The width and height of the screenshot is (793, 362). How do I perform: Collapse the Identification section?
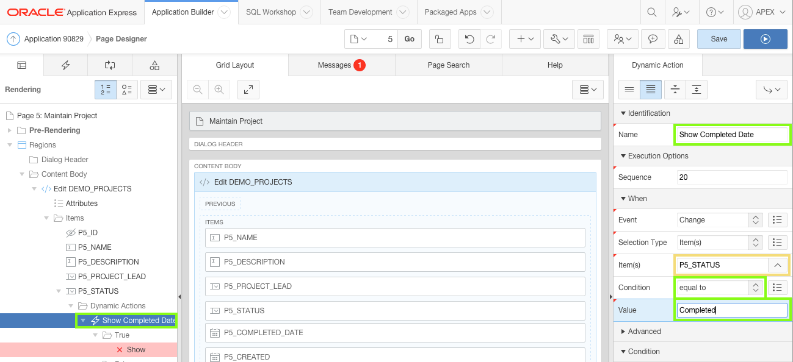[x=623, y=113]
